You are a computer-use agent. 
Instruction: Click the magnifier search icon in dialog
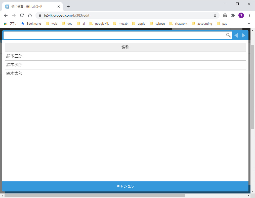(228, 35)
